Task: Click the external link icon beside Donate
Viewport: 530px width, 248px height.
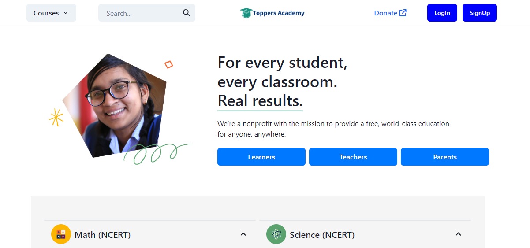Action: (x=403, y=13)
